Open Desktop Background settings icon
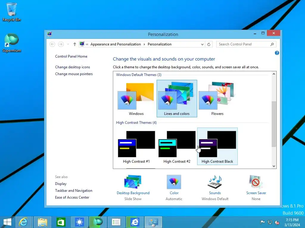 [x=133, y=182]
